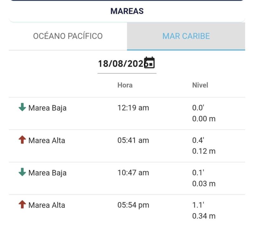Select the 05:41 am Marea Alta row

(127, 146)
